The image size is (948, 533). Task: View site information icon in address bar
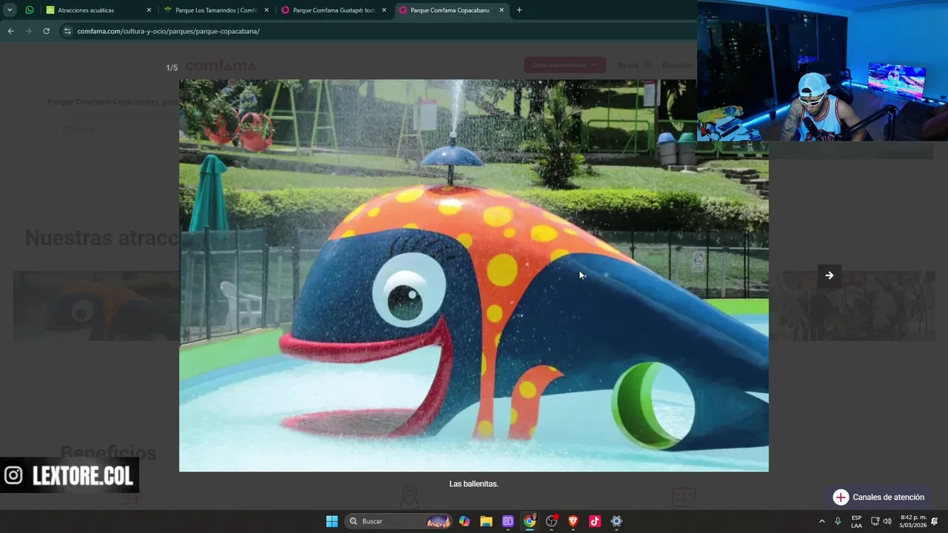(67, 31)
